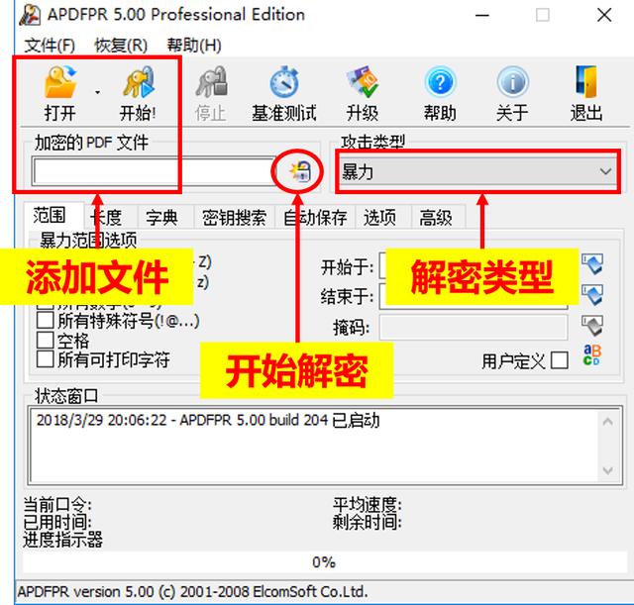
Task: Click the 加密的 PDF 文件 path field
Action: (x=154, y=171)
